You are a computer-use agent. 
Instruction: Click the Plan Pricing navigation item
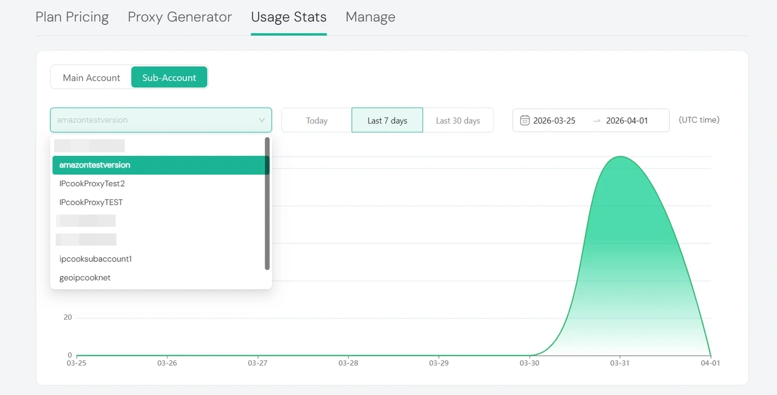click(72, 17)
